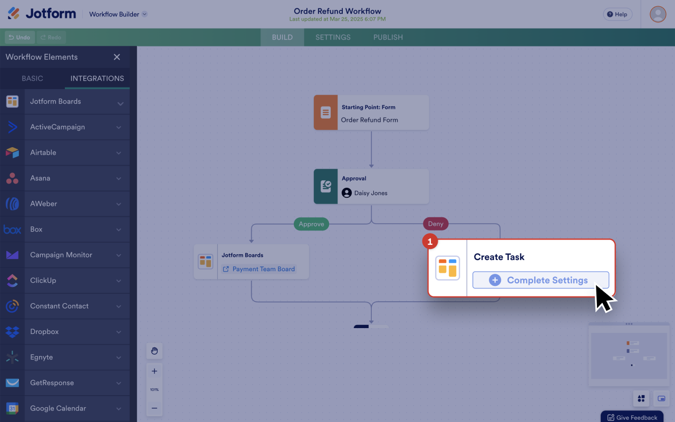Expand the Campaign Monitor integration
Viewport: 675px width, 422px height.
click(119, 255)
